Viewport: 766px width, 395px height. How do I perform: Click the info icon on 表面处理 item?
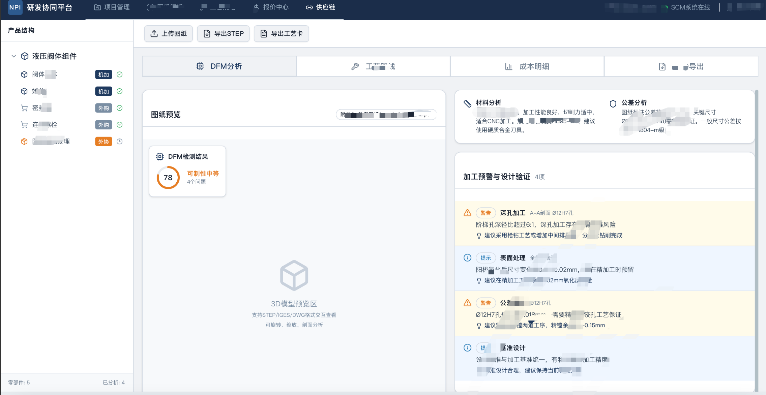pyautogui.click(x=467, y=258)
